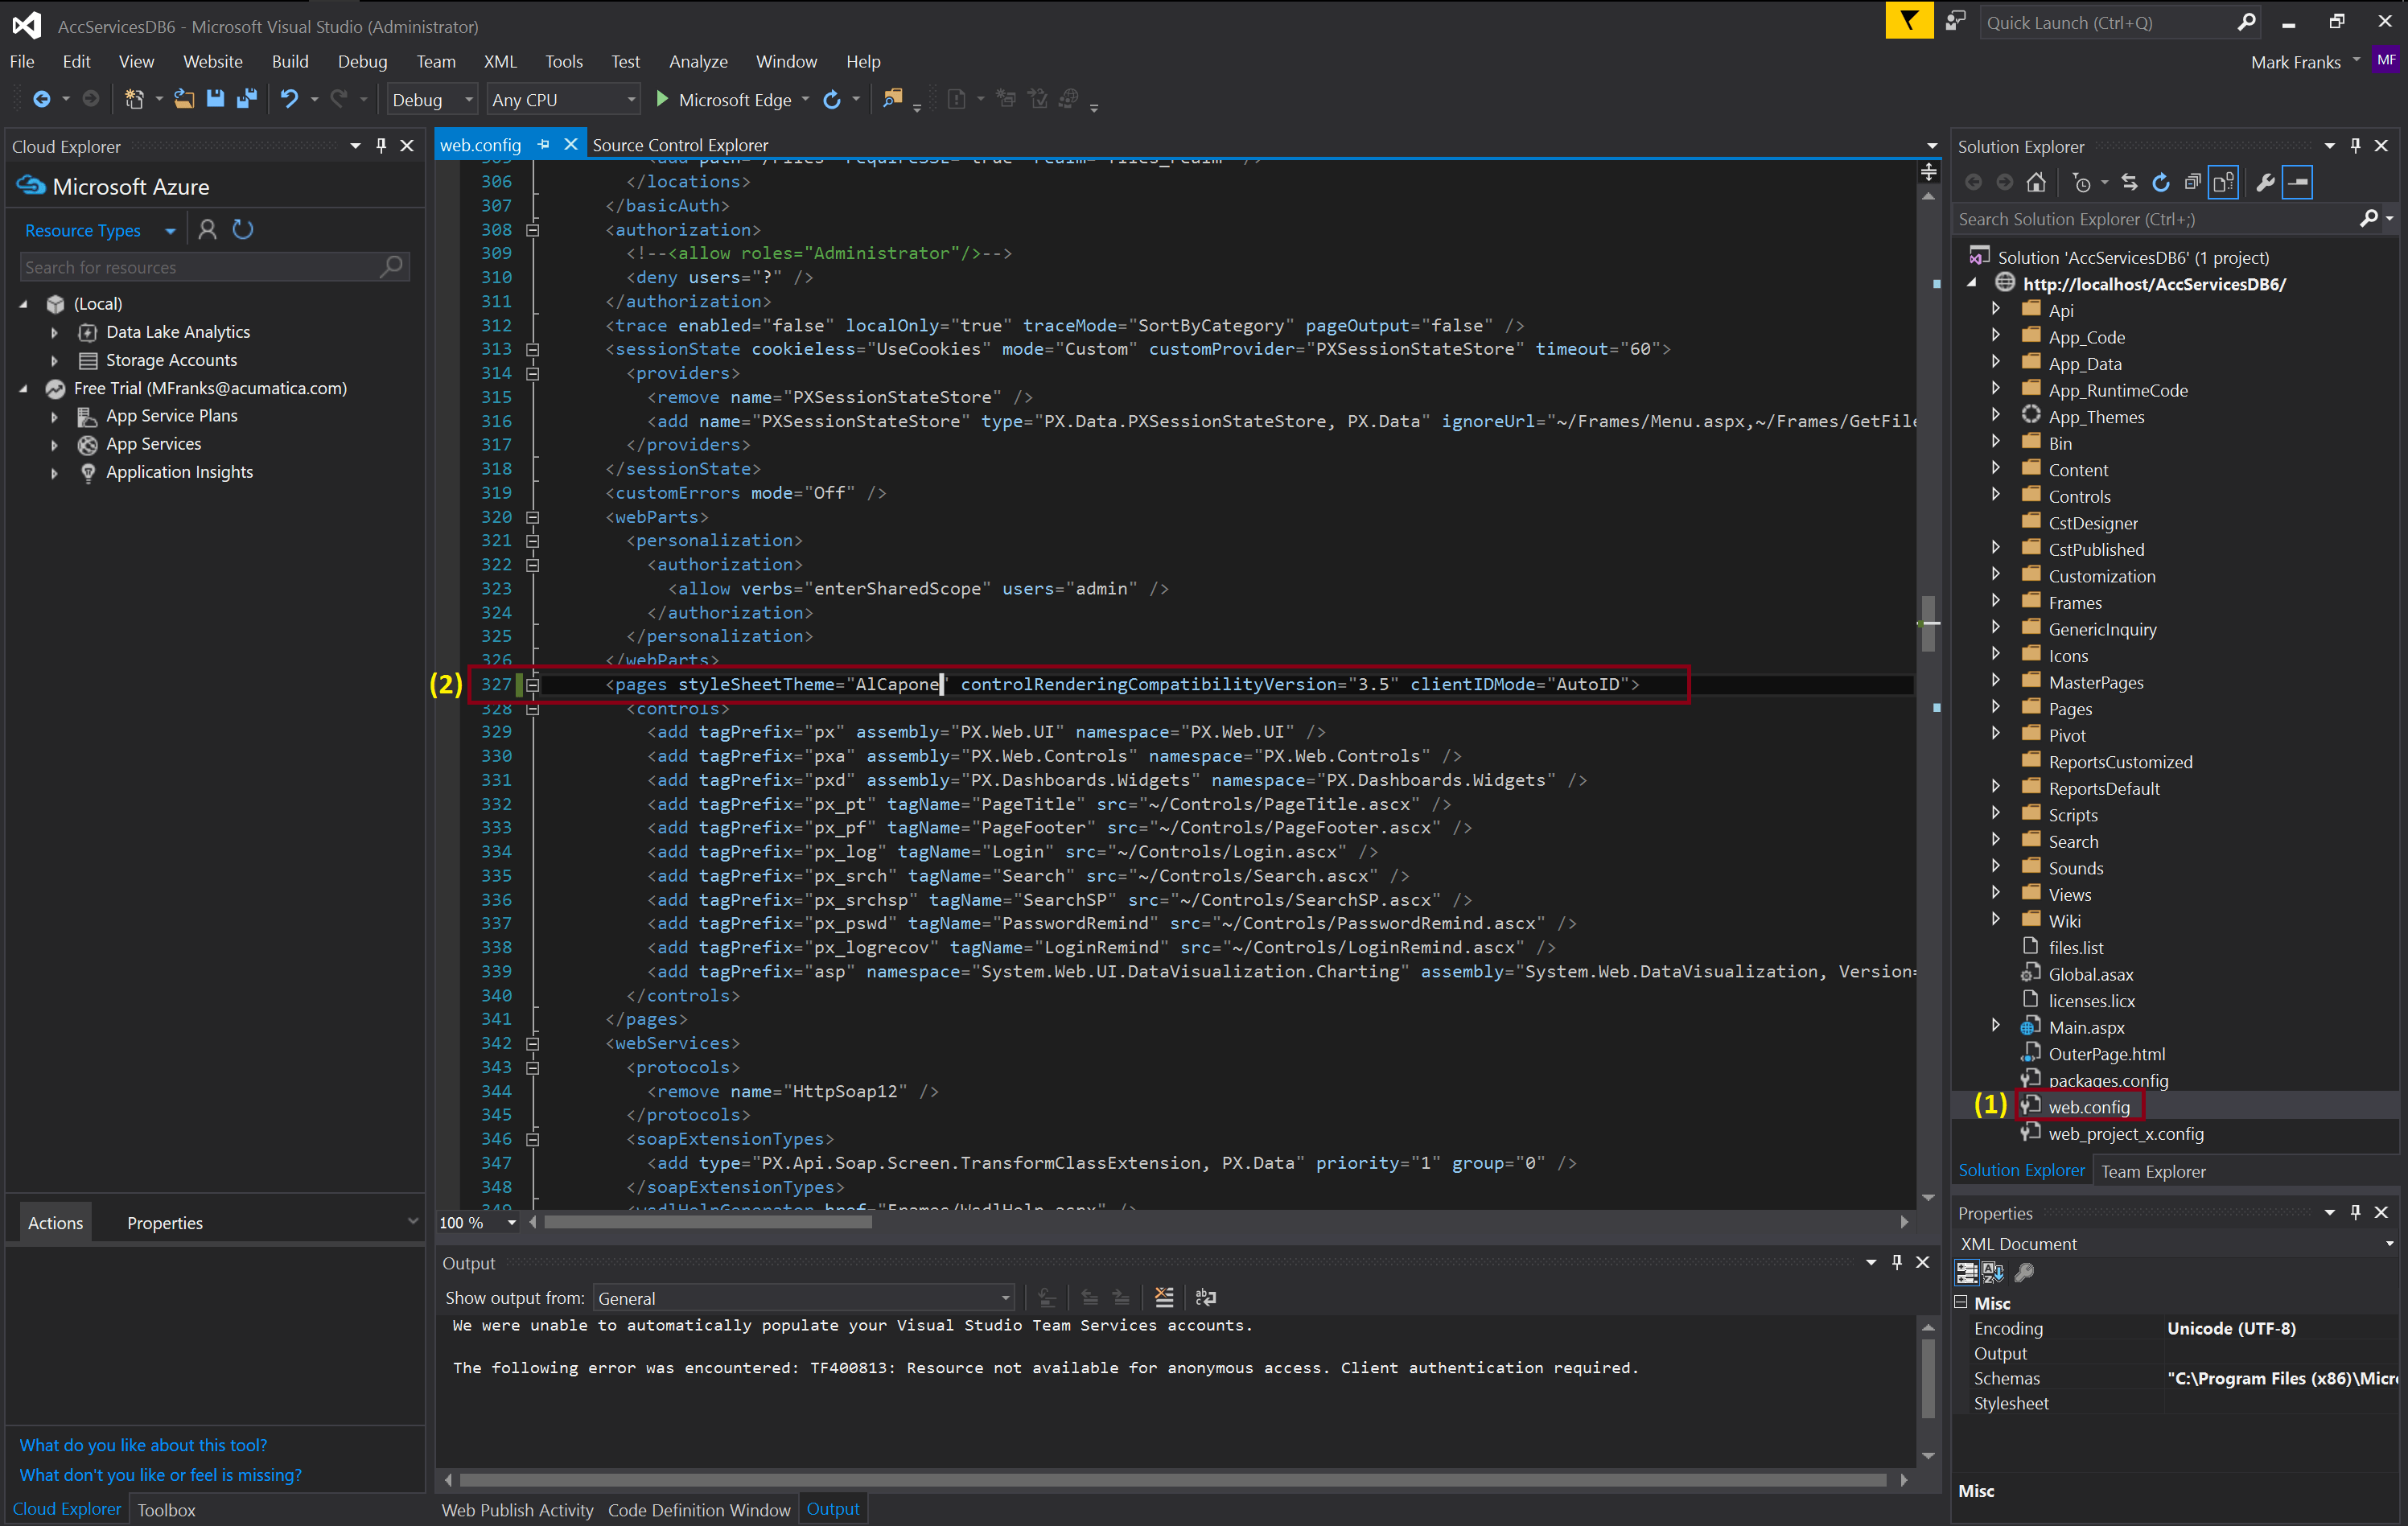This screenshot has width=2408, height=1526.
Task: Click the Alphabetical sort icon in Properties
Action: click(1993, 1272)
